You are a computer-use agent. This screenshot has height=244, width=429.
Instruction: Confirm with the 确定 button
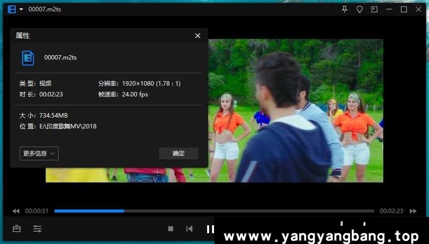[179, 153]
